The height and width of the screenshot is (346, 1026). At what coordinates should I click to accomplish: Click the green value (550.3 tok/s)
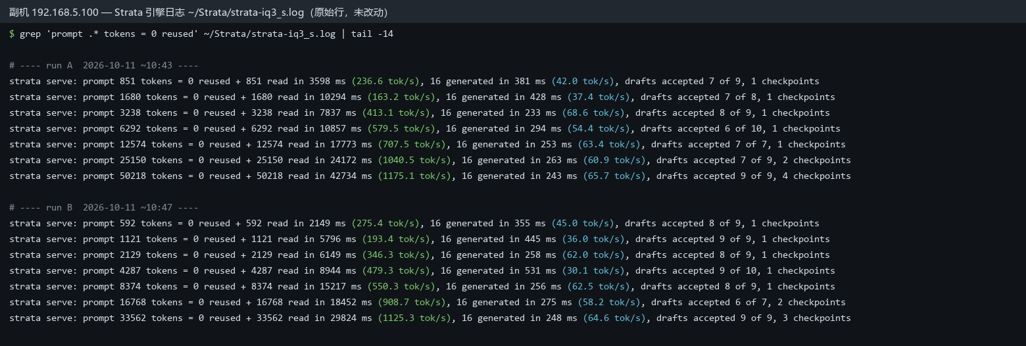pos(401,287)
